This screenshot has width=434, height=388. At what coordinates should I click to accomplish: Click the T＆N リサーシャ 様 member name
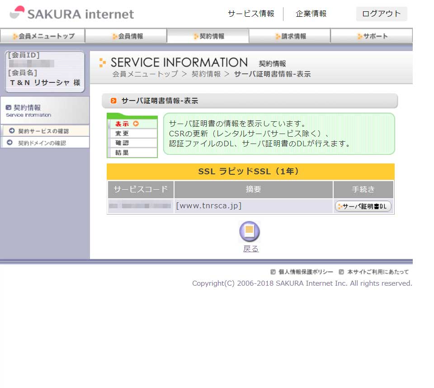45,82
